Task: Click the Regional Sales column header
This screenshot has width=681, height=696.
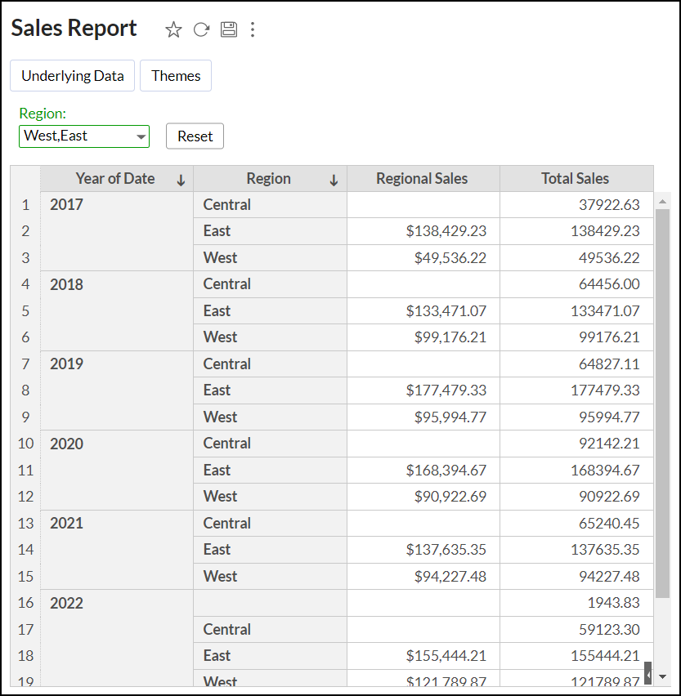Action: [422, 179]
